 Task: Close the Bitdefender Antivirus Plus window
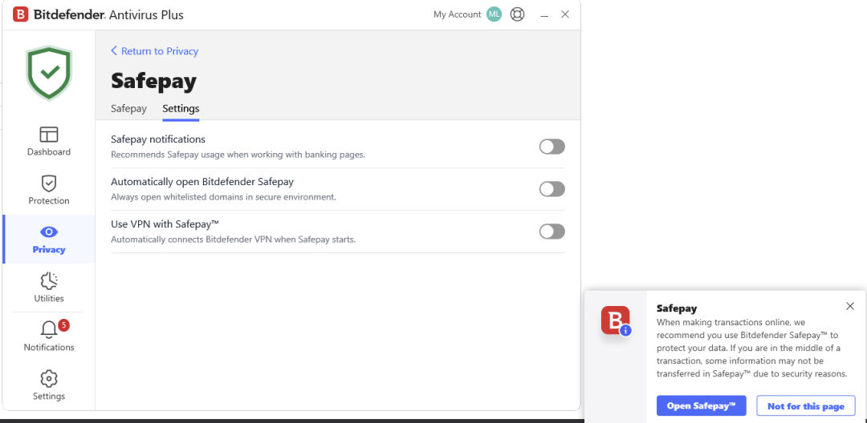pos(565,14)
